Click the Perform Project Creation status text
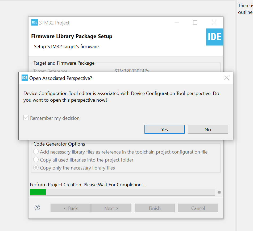The image size is (253, 231). tap(88, 185)
